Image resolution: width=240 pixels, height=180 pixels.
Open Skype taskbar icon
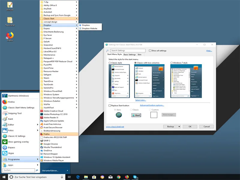[135, 177]
